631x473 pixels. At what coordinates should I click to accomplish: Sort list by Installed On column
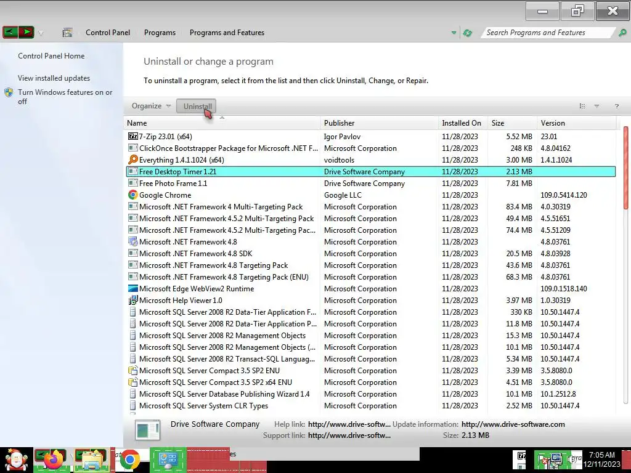[x=462, y=123]
